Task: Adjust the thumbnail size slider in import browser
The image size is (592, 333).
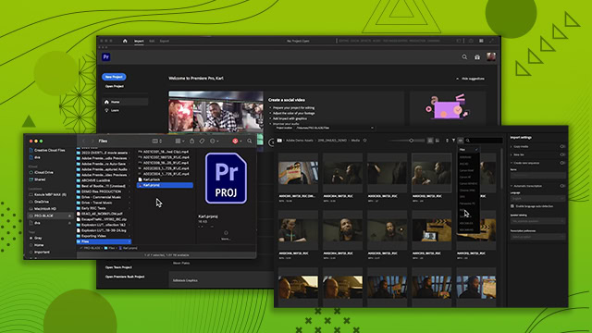Action: [406, 141]
